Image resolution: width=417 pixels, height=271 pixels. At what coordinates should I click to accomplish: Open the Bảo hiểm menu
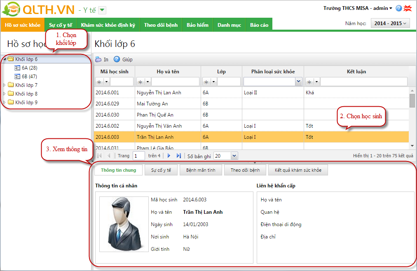pyautogui.click(x=198, y=25)
